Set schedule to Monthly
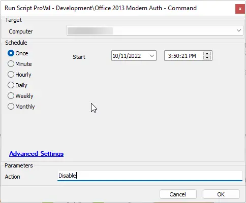 pyautogui.click(x=11, y=107)
